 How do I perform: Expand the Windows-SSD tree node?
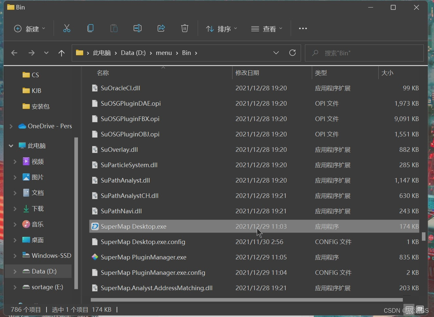(15, 255)
